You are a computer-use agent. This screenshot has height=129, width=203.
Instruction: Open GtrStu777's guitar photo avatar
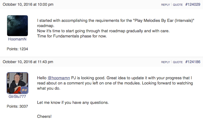click(17, 83)
